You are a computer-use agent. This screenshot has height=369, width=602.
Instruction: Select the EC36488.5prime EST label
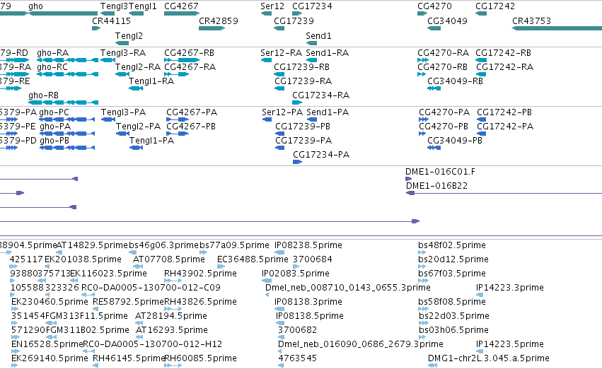coord(253,259)
